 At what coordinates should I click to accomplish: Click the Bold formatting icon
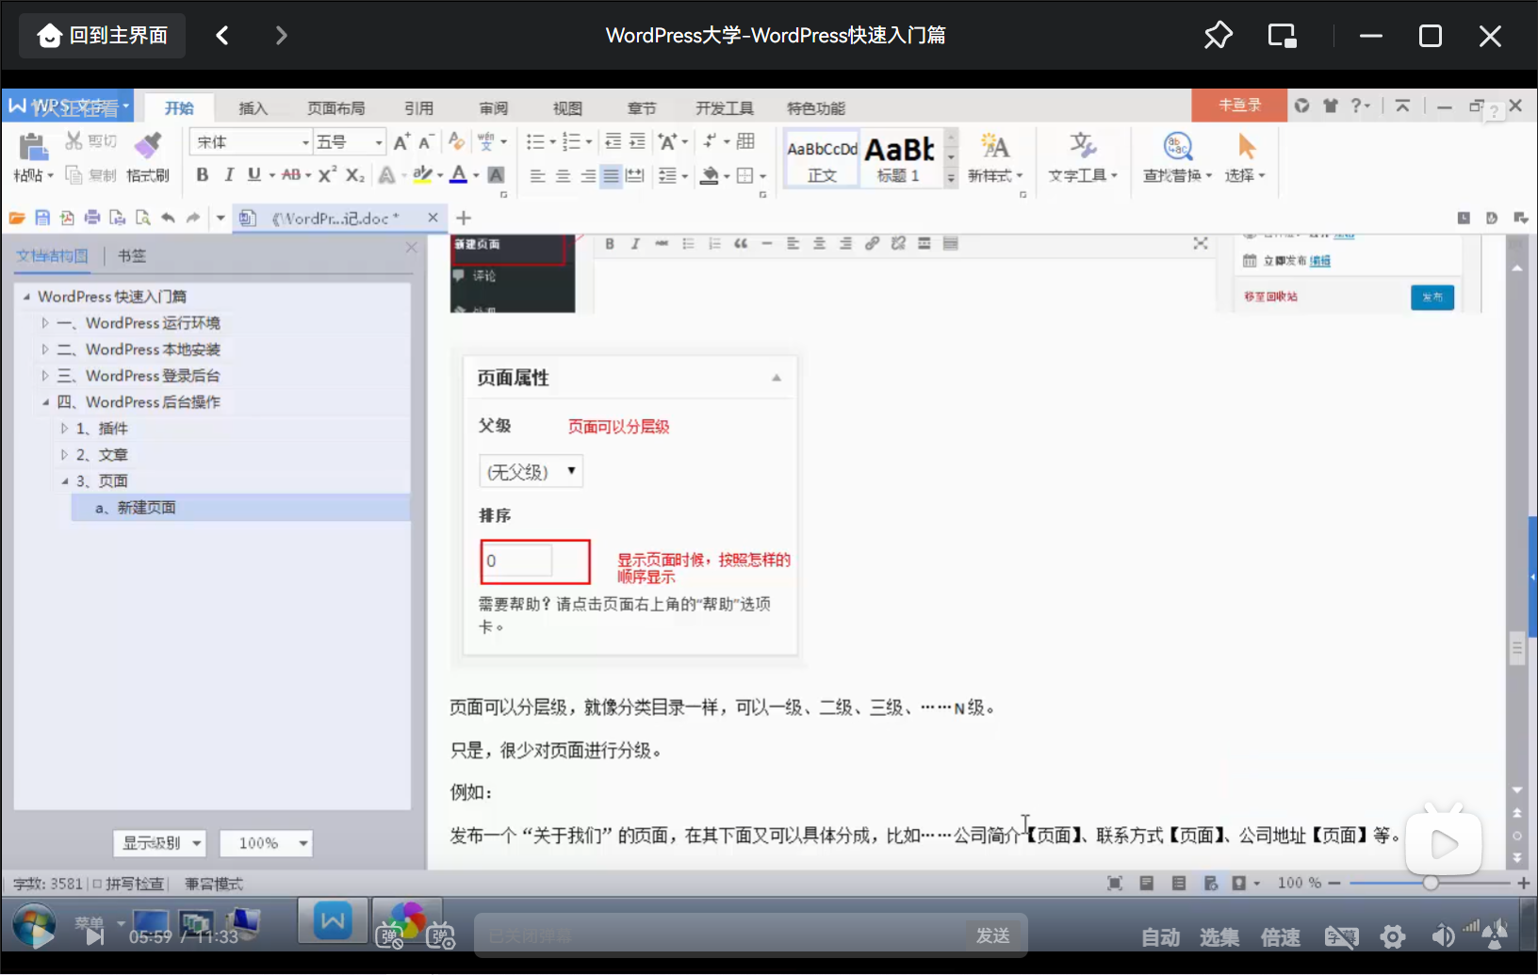[x=202, y=175]
